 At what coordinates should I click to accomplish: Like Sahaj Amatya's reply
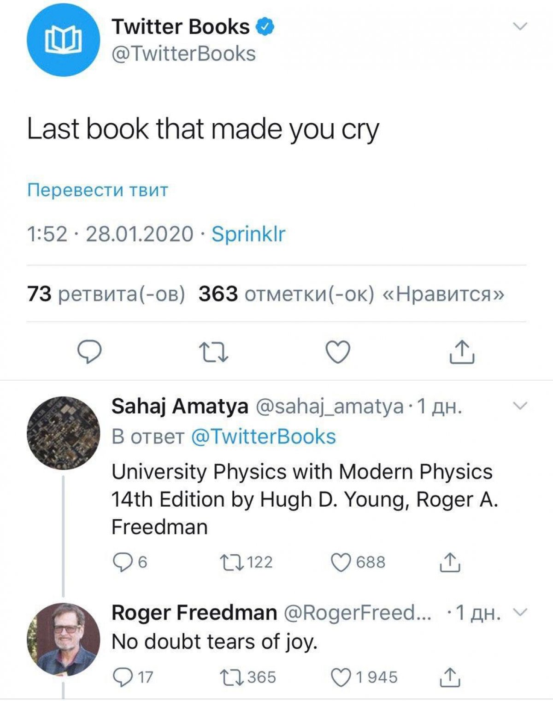coord(341,563)
